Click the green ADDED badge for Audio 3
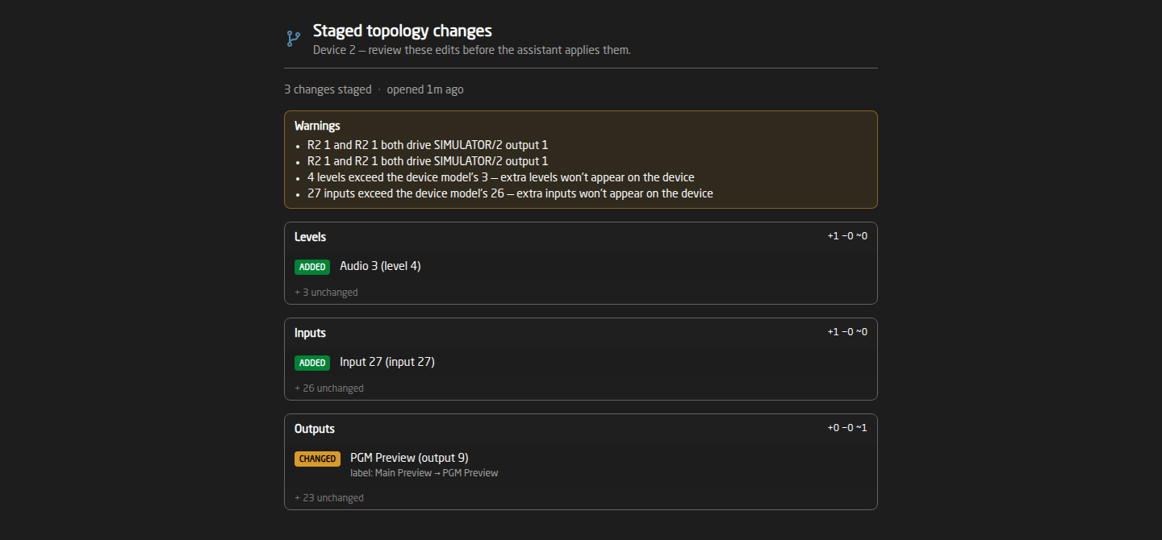Image resolution: width=1162 pixels, height=540 pixels. click(312, 267)
